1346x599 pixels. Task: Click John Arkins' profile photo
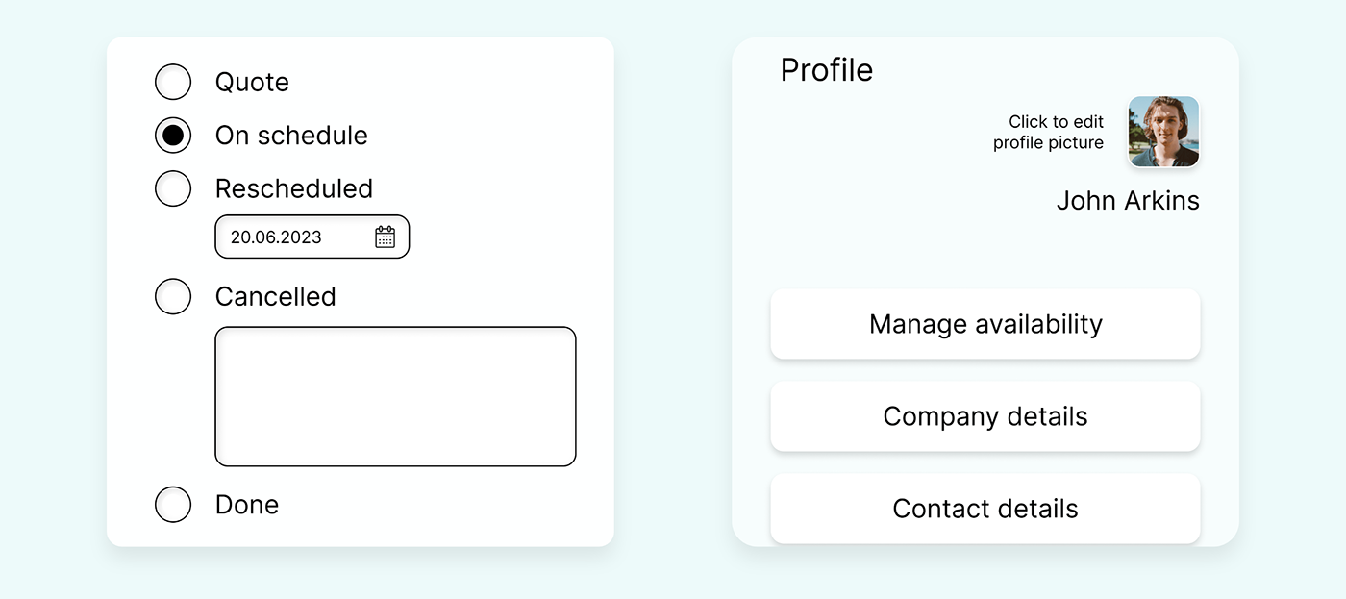click(1163, 132)
